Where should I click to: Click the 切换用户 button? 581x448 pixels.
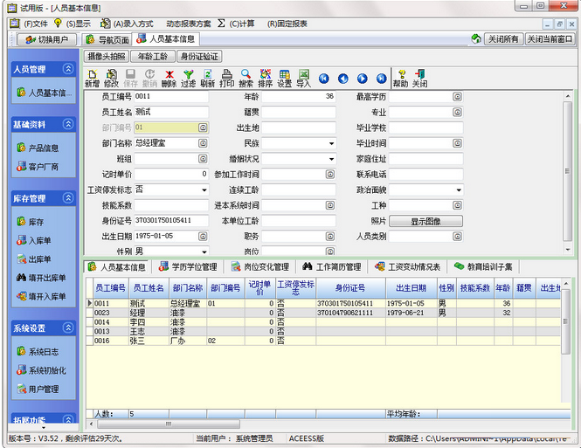(x=46, y=39)
